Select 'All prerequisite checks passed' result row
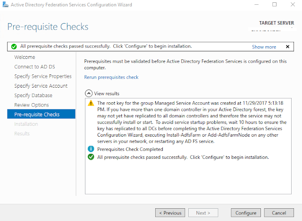The width and height of the screenshot is (302, 221). [x=183, y=157]
